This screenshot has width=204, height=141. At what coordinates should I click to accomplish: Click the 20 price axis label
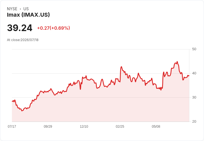point(194,122)
